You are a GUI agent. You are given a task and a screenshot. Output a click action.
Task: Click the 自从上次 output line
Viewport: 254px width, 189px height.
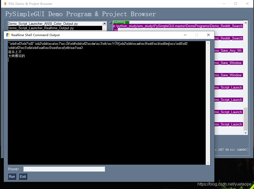(15, 52)
